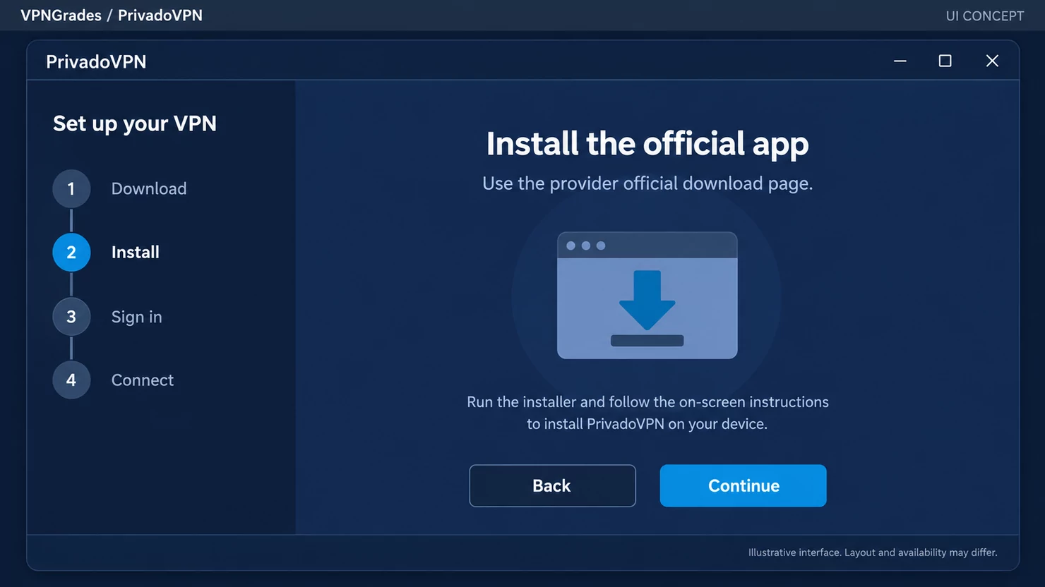Jump to step 4 numbered circle
The image size is (1045, 587).
click(x=71, y=380)
